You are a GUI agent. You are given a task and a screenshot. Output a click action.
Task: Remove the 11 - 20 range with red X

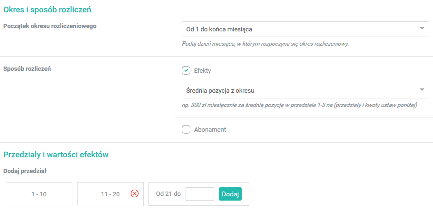click(134, 194)
